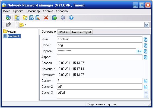Switch to the Файлы tab
Screen dimensions: 153x108
coord(64,32)
